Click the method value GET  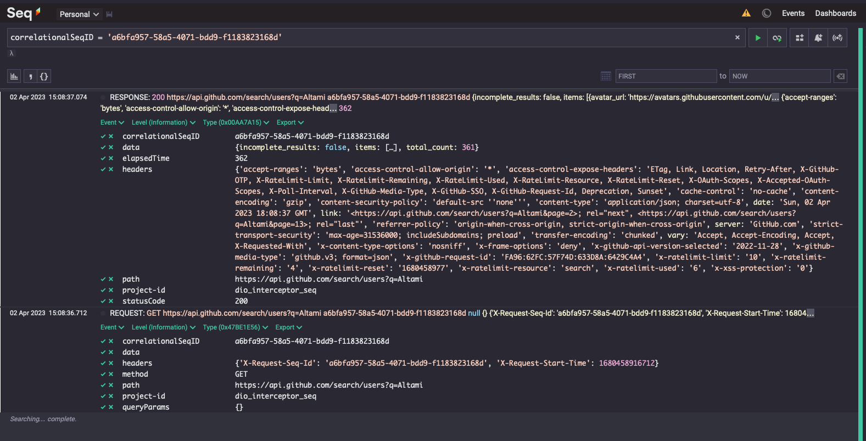click(242, 374)
